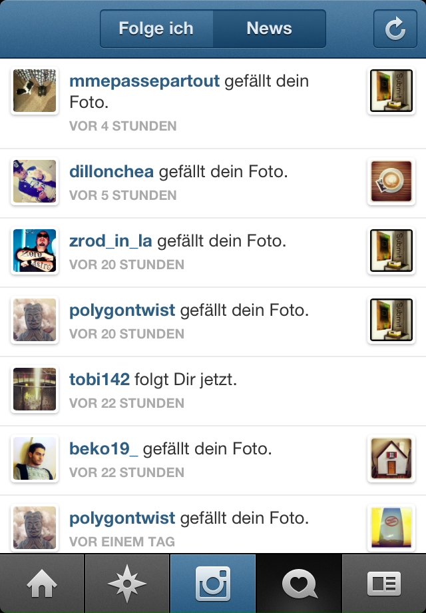Viewport: 426px width, 613px height.
Task: Open tobi142's profile link
Action: (100, 379)
